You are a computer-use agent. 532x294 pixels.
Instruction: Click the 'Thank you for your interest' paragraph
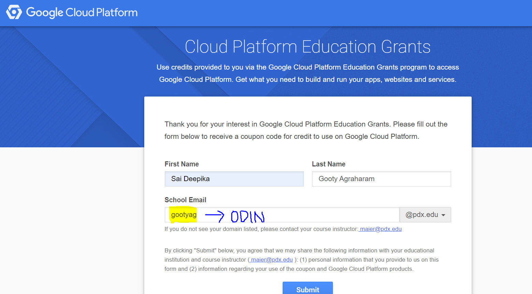[306, 130]
